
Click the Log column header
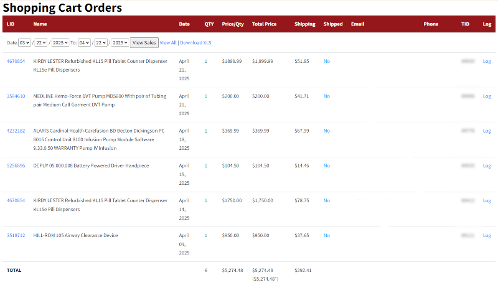point(487,24)
